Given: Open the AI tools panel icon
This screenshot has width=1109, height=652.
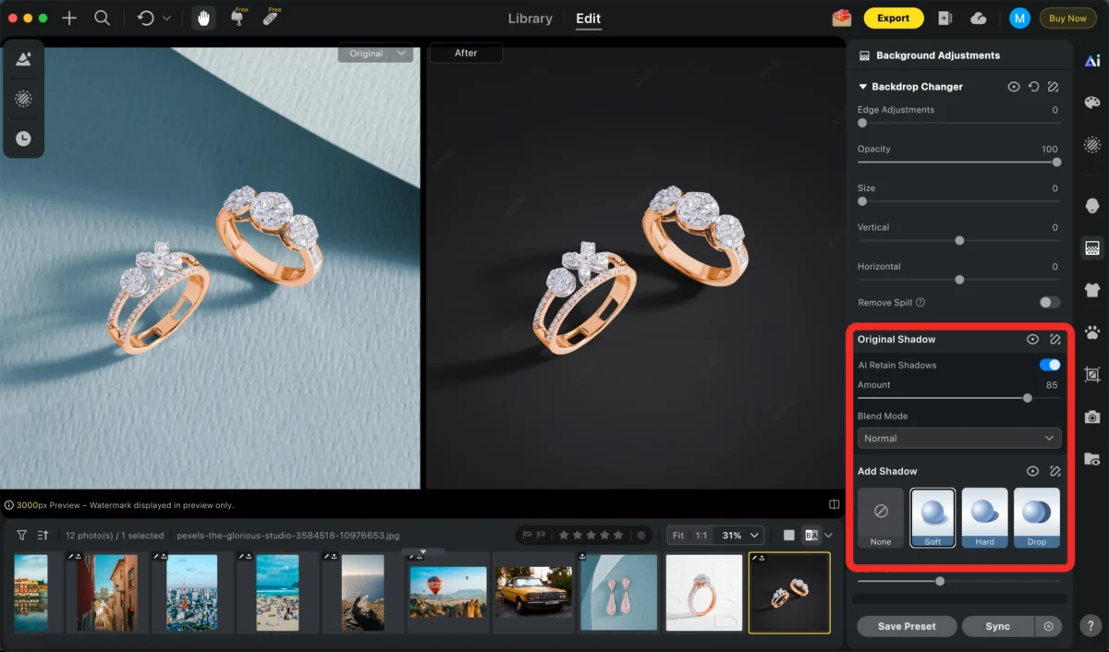Looking at the screenshot, I should (x=1092, y=61).
